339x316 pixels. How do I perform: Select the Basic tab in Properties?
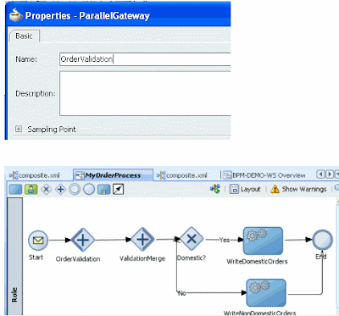click(x=24, y=36)
